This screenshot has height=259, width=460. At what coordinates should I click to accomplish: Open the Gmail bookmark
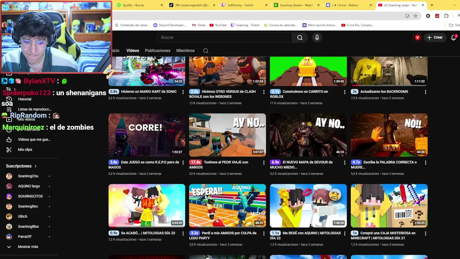coord(199,25)
